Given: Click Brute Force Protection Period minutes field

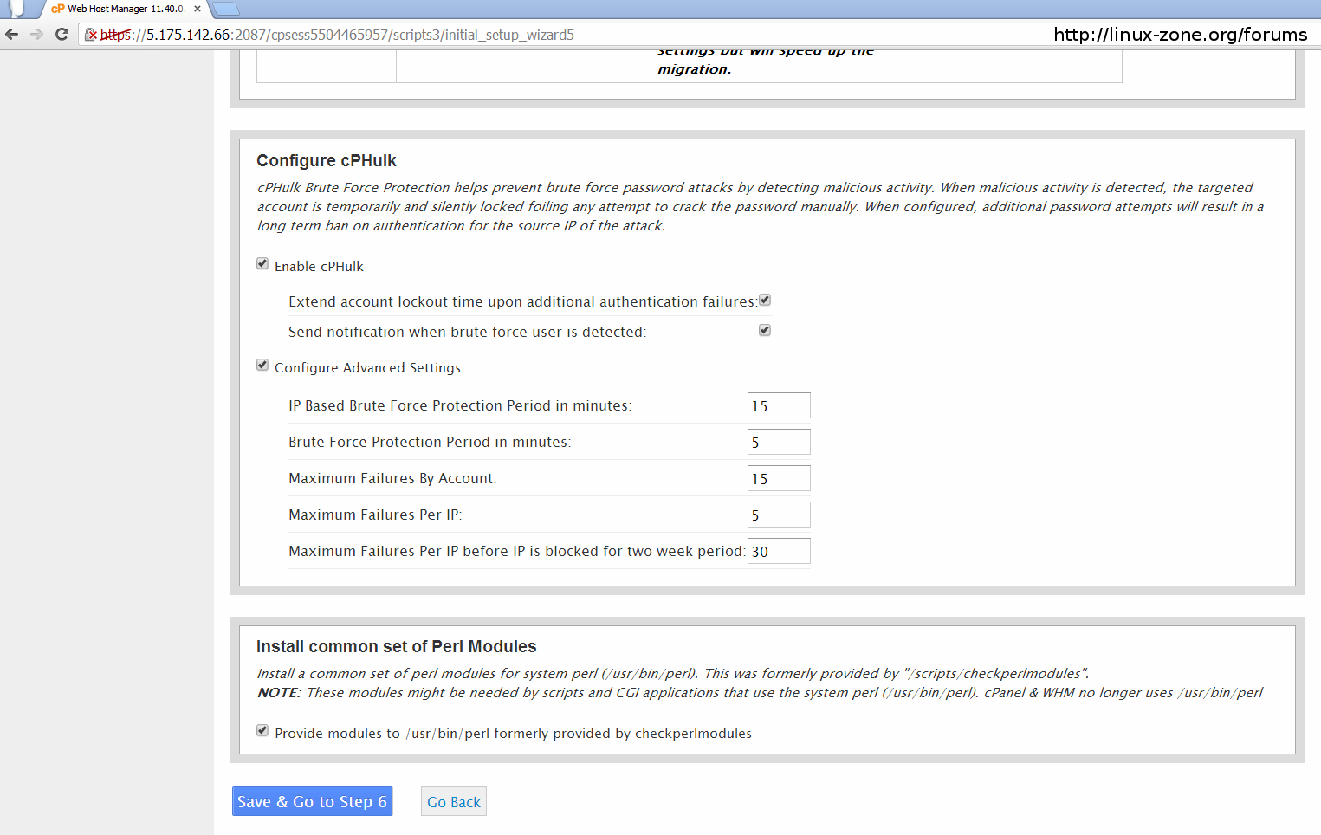Looking at the screenshot, I should click(x=778, y=443).
